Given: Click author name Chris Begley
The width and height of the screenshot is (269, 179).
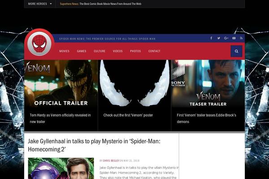Looking at the screenshot, I should click(x=111, y=161).
